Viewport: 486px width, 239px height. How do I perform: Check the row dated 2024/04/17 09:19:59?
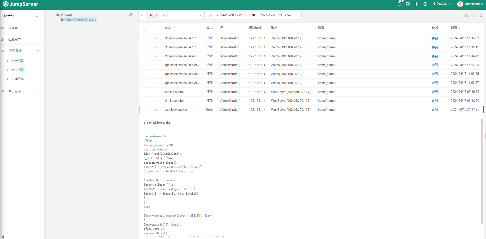tap(144, 91)
